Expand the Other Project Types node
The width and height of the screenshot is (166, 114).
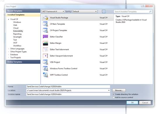pos(8,52)
